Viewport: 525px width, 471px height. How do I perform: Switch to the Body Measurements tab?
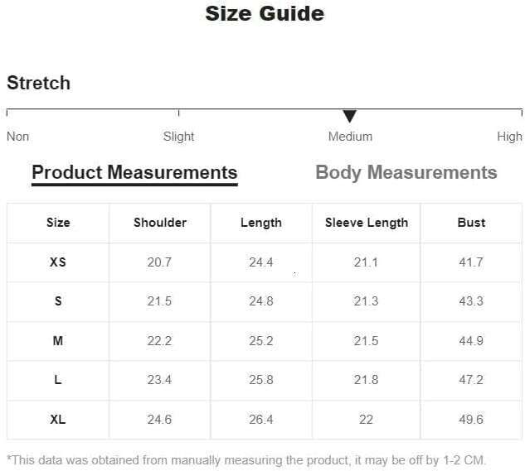406,172
